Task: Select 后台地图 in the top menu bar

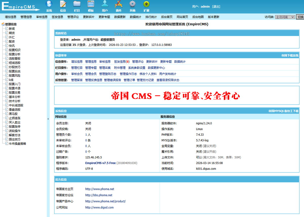Action: tap(198, 17)
